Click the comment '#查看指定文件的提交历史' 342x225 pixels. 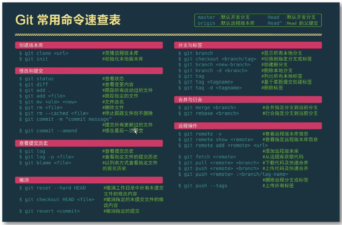[130, 157]
